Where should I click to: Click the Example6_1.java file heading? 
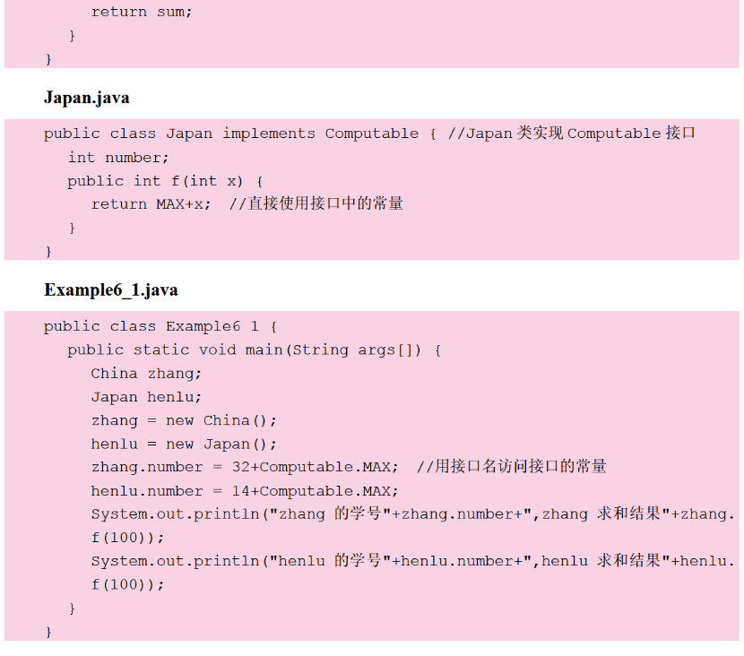[x=110, y=289]
